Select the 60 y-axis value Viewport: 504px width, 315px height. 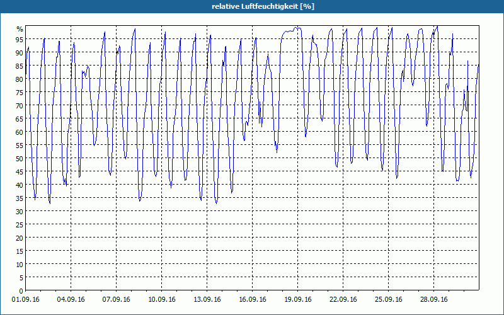(x=20, y=132)
